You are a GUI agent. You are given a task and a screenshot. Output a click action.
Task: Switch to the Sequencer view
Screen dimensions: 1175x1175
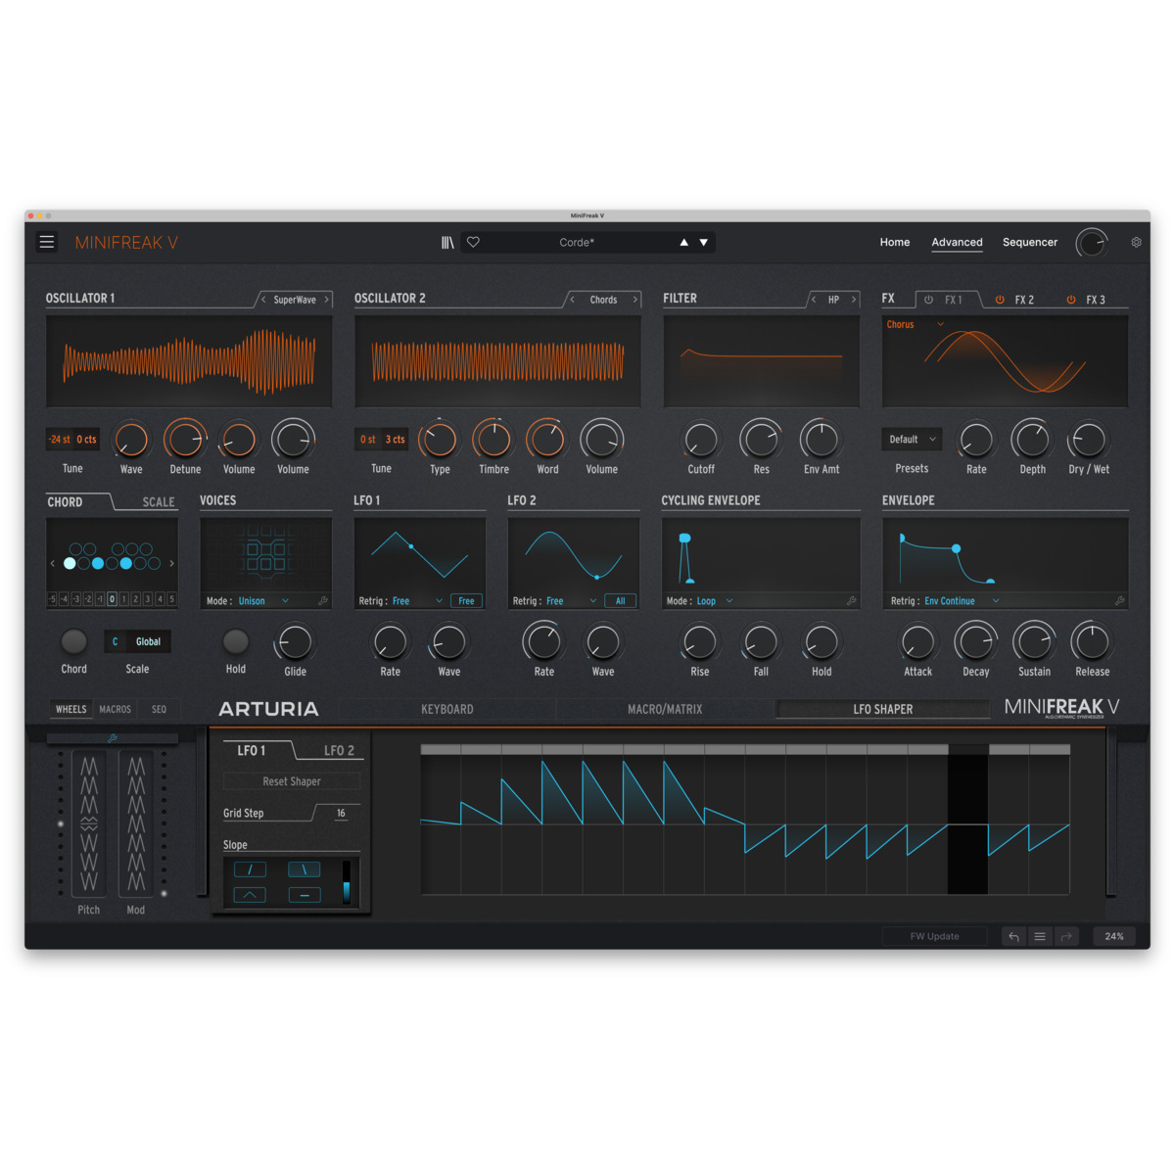tap(1030, 242)
